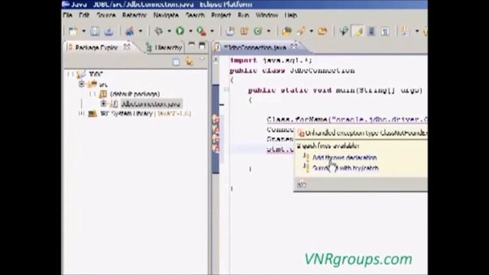
Task: Open dropdown beside the build tools icon
Action: point(141,31)
